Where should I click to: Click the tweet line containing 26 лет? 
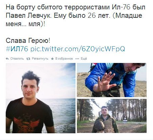pyautogui.click(x=74, y=15)
